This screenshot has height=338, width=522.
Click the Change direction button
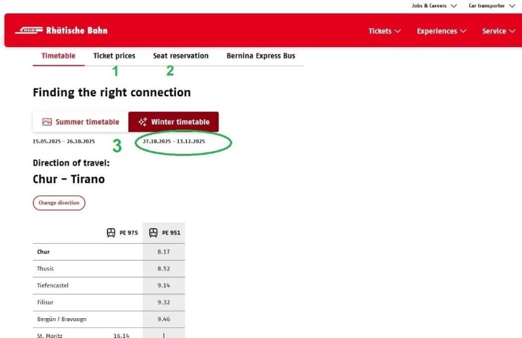coord(59,203)
